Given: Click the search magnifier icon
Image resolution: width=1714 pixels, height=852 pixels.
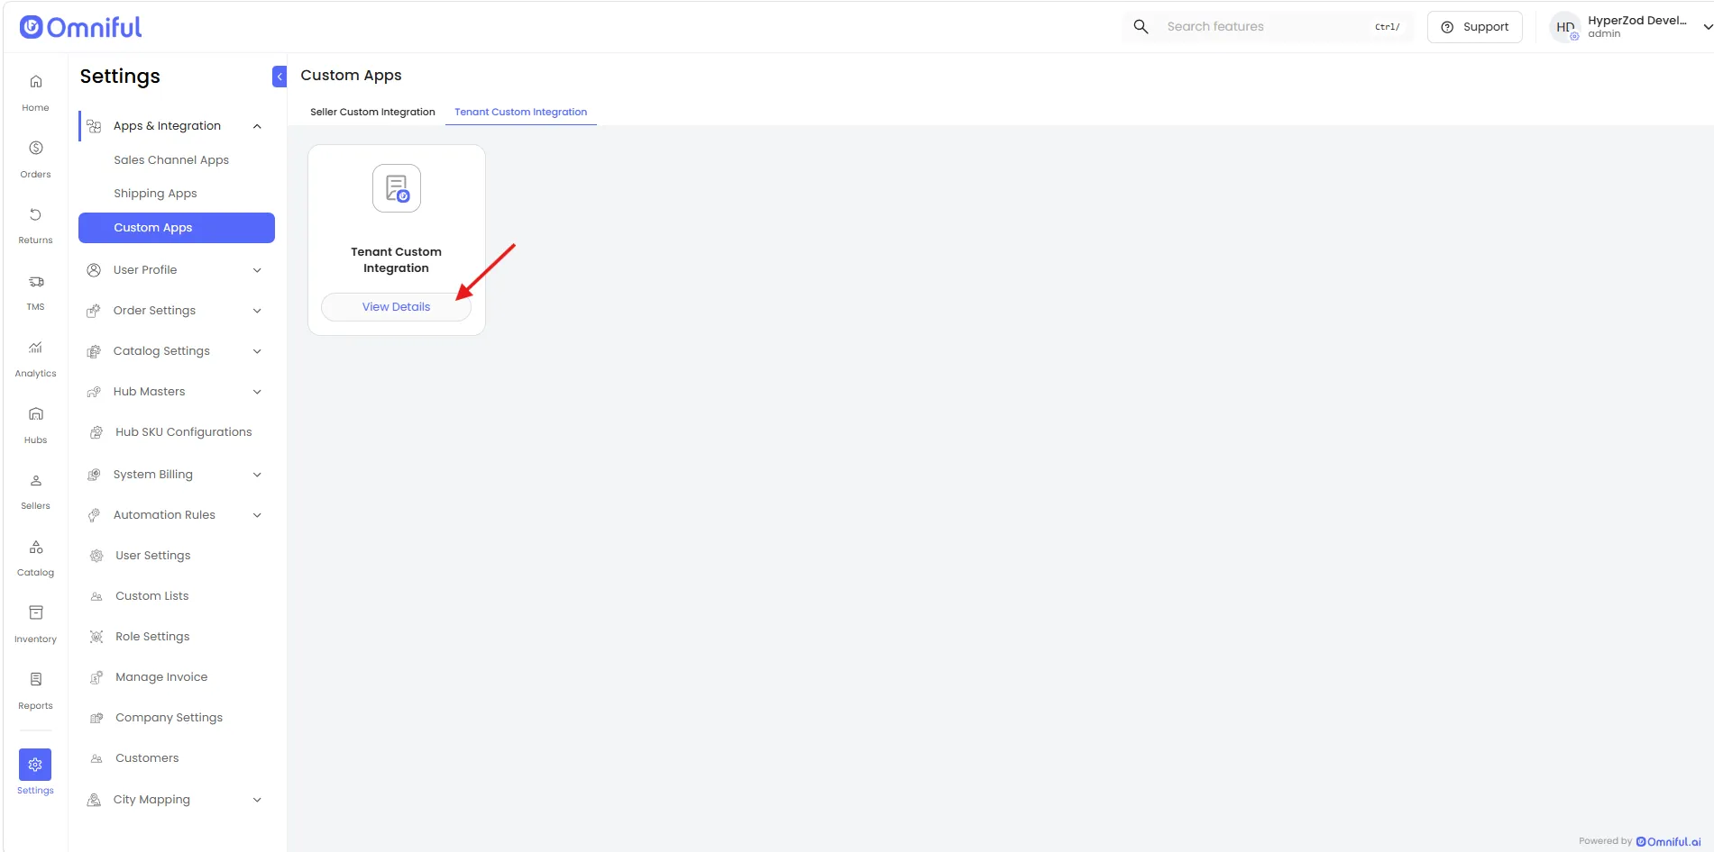Looking at the screenshot, I should [x=1141, y=27].
